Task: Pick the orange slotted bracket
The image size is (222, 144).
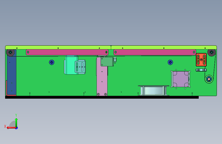Action: click(201, 60)
